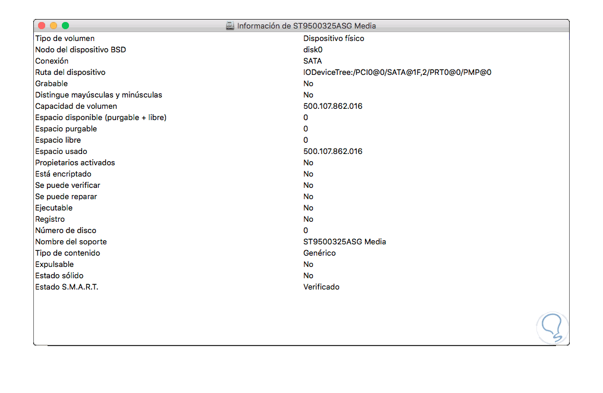Click the 'Estado sólido' row label
Image resolution: width=603 pixels, height=393 pixels.
pos(59,276)
